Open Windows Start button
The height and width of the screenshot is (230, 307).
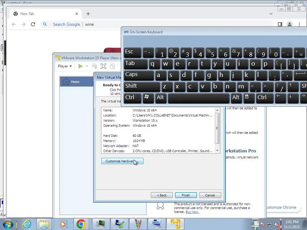pyautogui.click(x=7, y=224)
